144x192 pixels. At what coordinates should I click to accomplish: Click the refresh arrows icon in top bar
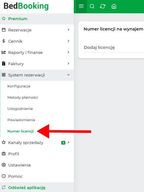tap(103, 6)
